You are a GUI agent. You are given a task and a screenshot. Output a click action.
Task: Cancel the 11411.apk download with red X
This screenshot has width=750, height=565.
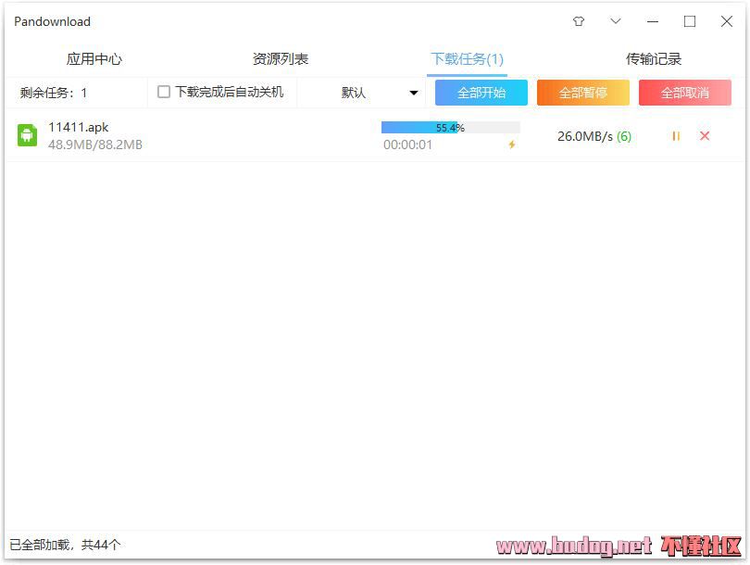click(x=705, y=136)
